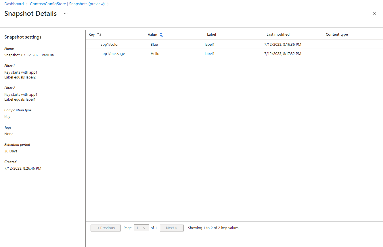
Task: Select the app1/color key cell
Action: click(x=110, y=45)
